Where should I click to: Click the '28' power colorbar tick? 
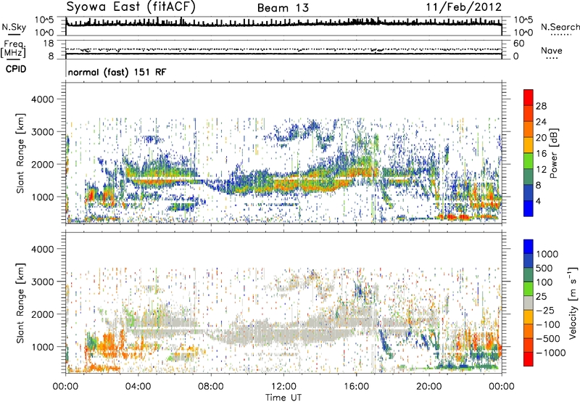[541, 106]
